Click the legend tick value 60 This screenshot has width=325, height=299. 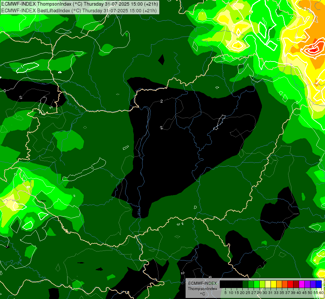coord(321,293)
